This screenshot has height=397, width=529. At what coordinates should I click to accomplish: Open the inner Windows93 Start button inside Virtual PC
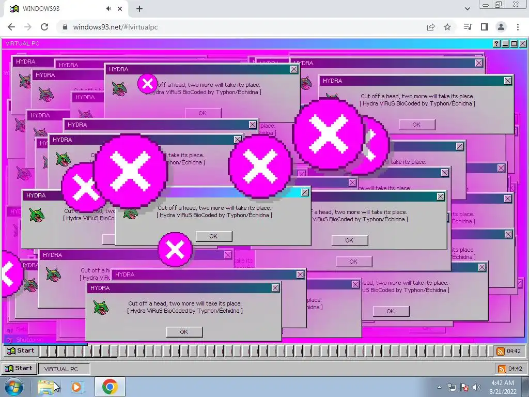(x=21, y=351)
